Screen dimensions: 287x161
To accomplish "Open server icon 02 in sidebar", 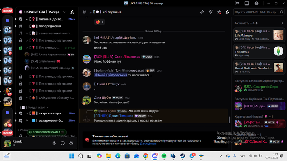I will coord(7,40).
